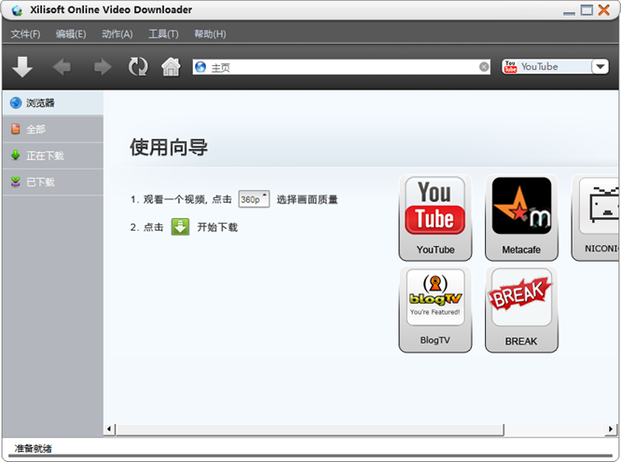The image size is (621, 462).
Task: Click the 准备就绪 status bar text
Action: tap(34, 448)
